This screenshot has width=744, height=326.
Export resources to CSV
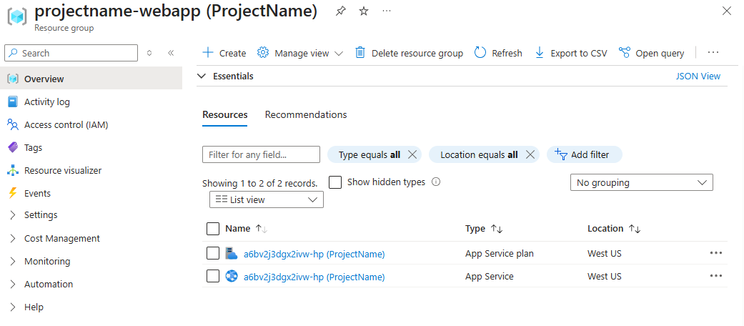click(570, 53)
